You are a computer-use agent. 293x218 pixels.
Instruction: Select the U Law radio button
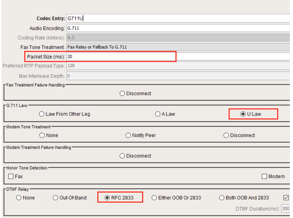pyautogui.click(x=243, y=114)
